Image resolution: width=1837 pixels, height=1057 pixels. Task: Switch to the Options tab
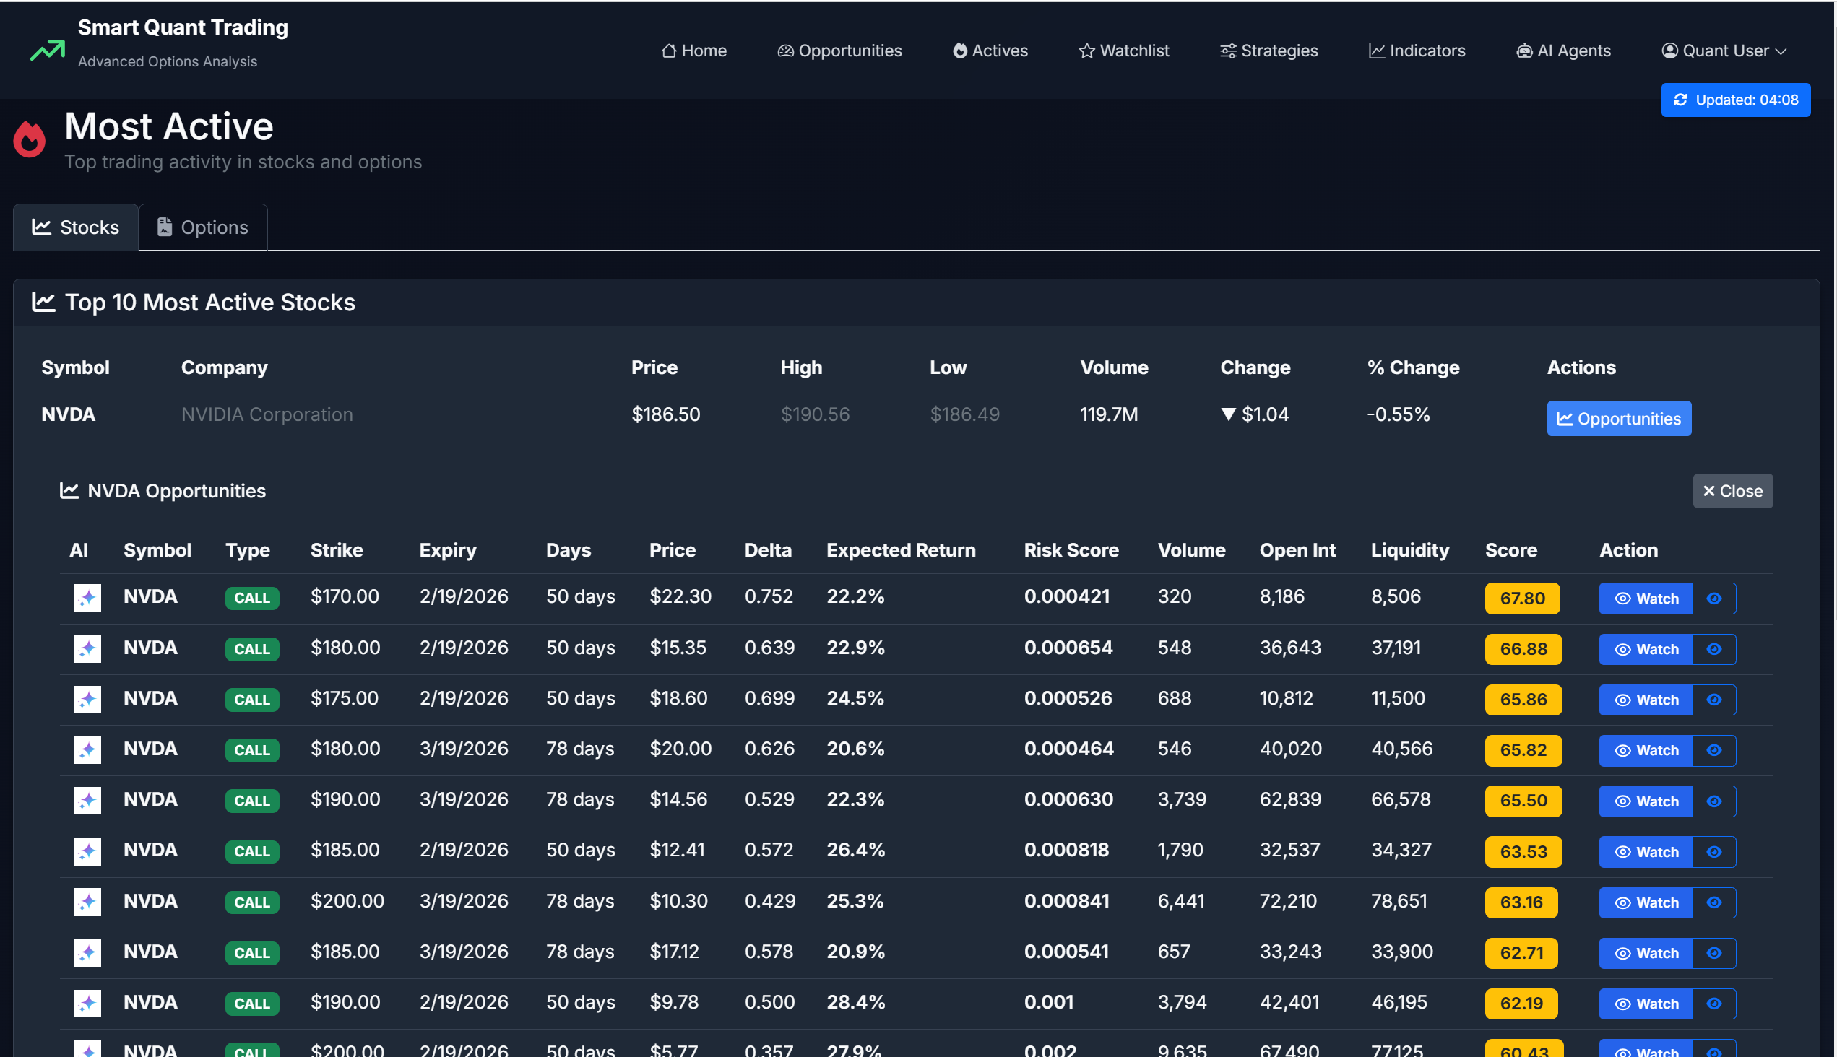(x=203, y=227)
